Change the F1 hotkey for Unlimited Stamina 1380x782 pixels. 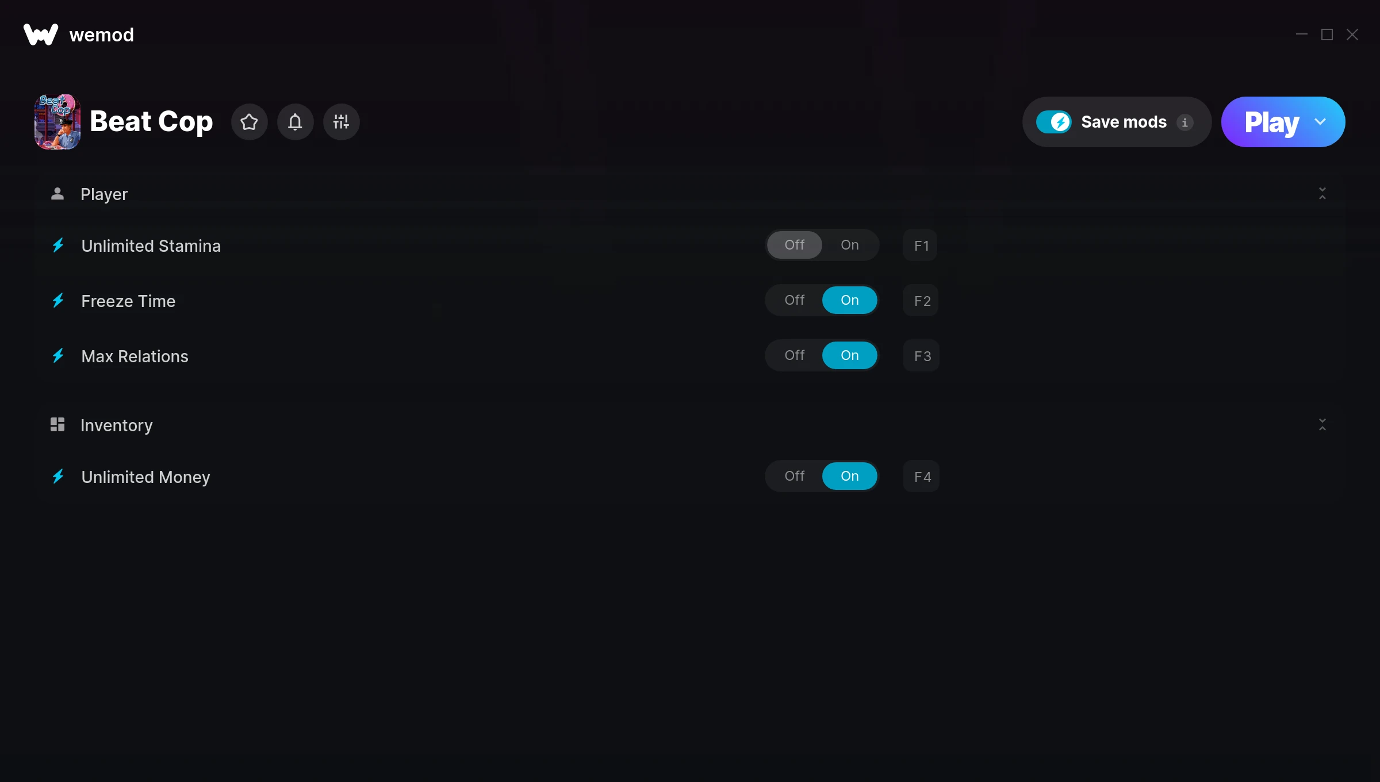click(x=921, y=246)
